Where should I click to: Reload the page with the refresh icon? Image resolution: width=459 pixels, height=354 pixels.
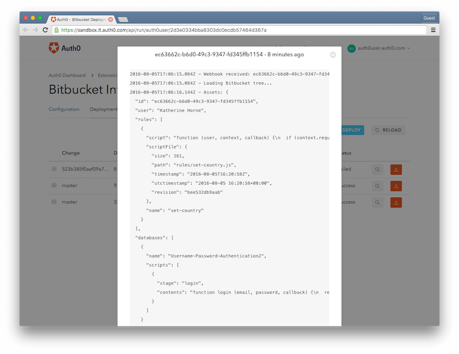point(45,30)
